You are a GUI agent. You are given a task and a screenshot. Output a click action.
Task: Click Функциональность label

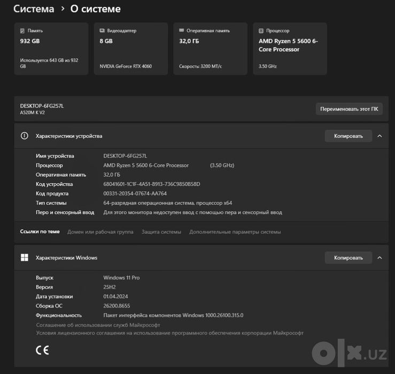click(x=59, y=315)
